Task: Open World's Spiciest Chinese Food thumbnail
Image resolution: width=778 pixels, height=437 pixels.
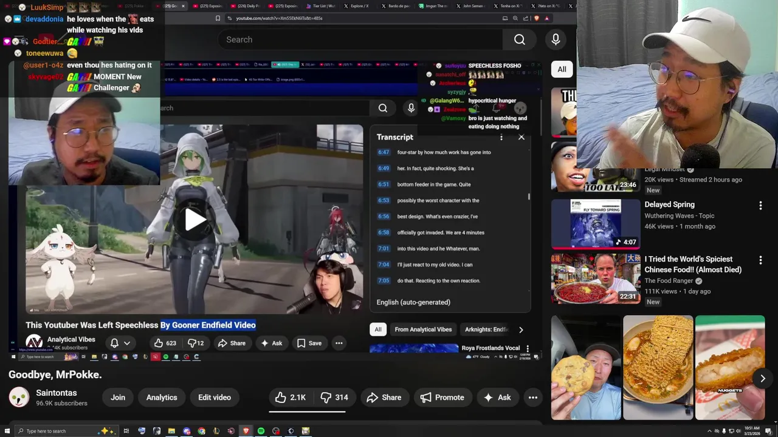Action: [x=596, y=279]
